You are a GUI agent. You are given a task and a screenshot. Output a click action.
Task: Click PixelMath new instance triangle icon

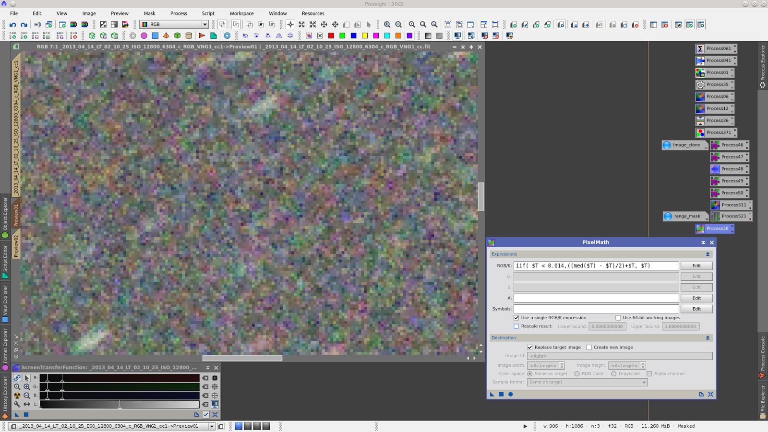pos(492,394)
